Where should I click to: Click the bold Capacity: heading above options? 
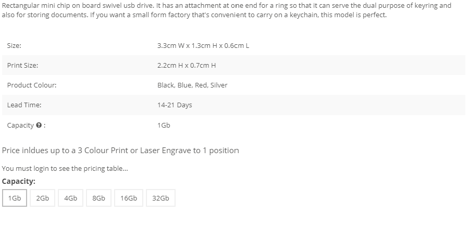tap(19, 181)
